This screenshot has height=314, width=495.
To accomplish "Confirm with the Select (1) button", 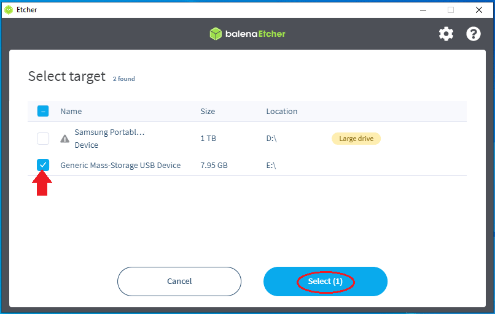I will [325, 281].
